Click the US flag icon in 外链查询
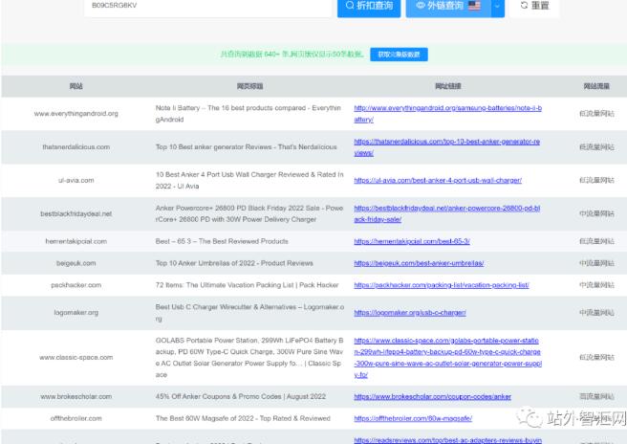The height and width of the screenshot is (444, 627). point(475,5)
